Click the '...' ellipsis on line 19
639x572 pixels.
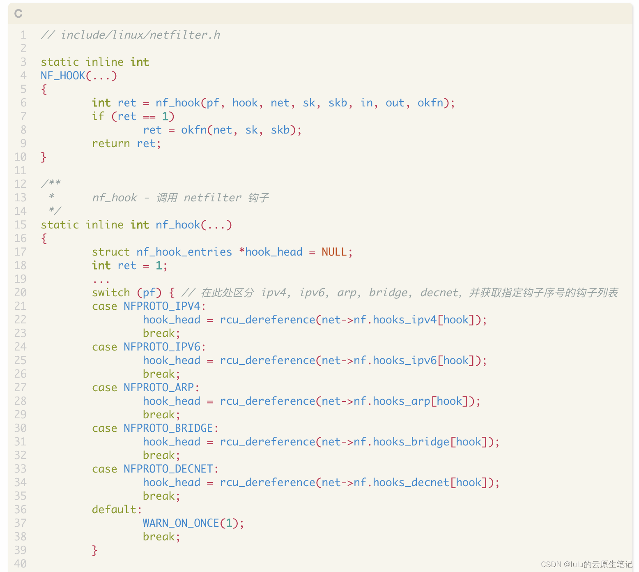coord(101,281)
